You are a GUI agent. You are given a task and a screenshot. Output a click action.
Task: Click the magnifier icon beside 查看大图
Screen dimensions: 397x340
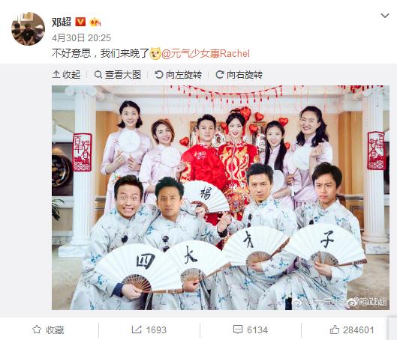point(98,75)
